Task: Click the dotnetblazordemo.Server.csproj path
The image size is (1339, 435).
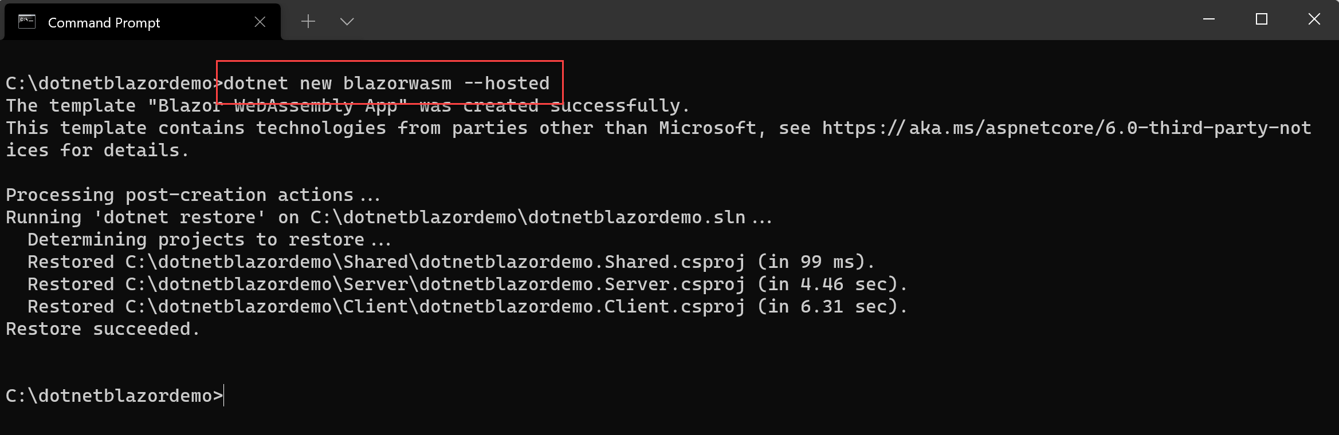Action: [434, 284]
